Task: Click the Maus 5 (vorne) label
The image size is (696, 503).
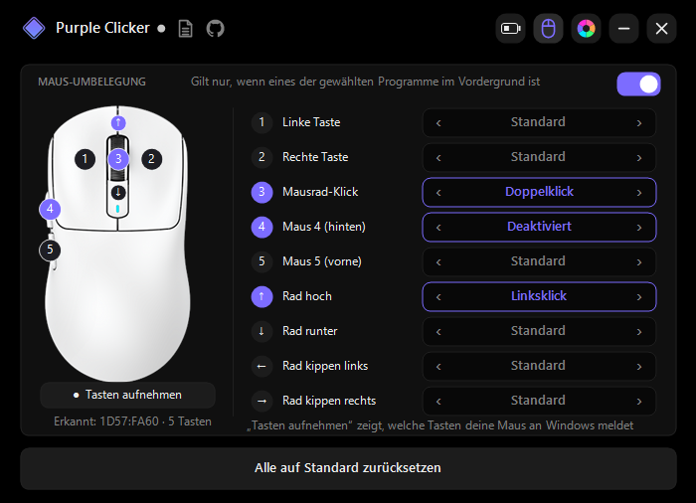Action: coord(322,261)
